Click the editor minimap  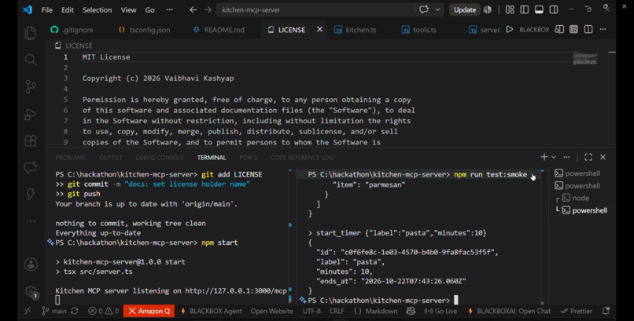(584, 59)
